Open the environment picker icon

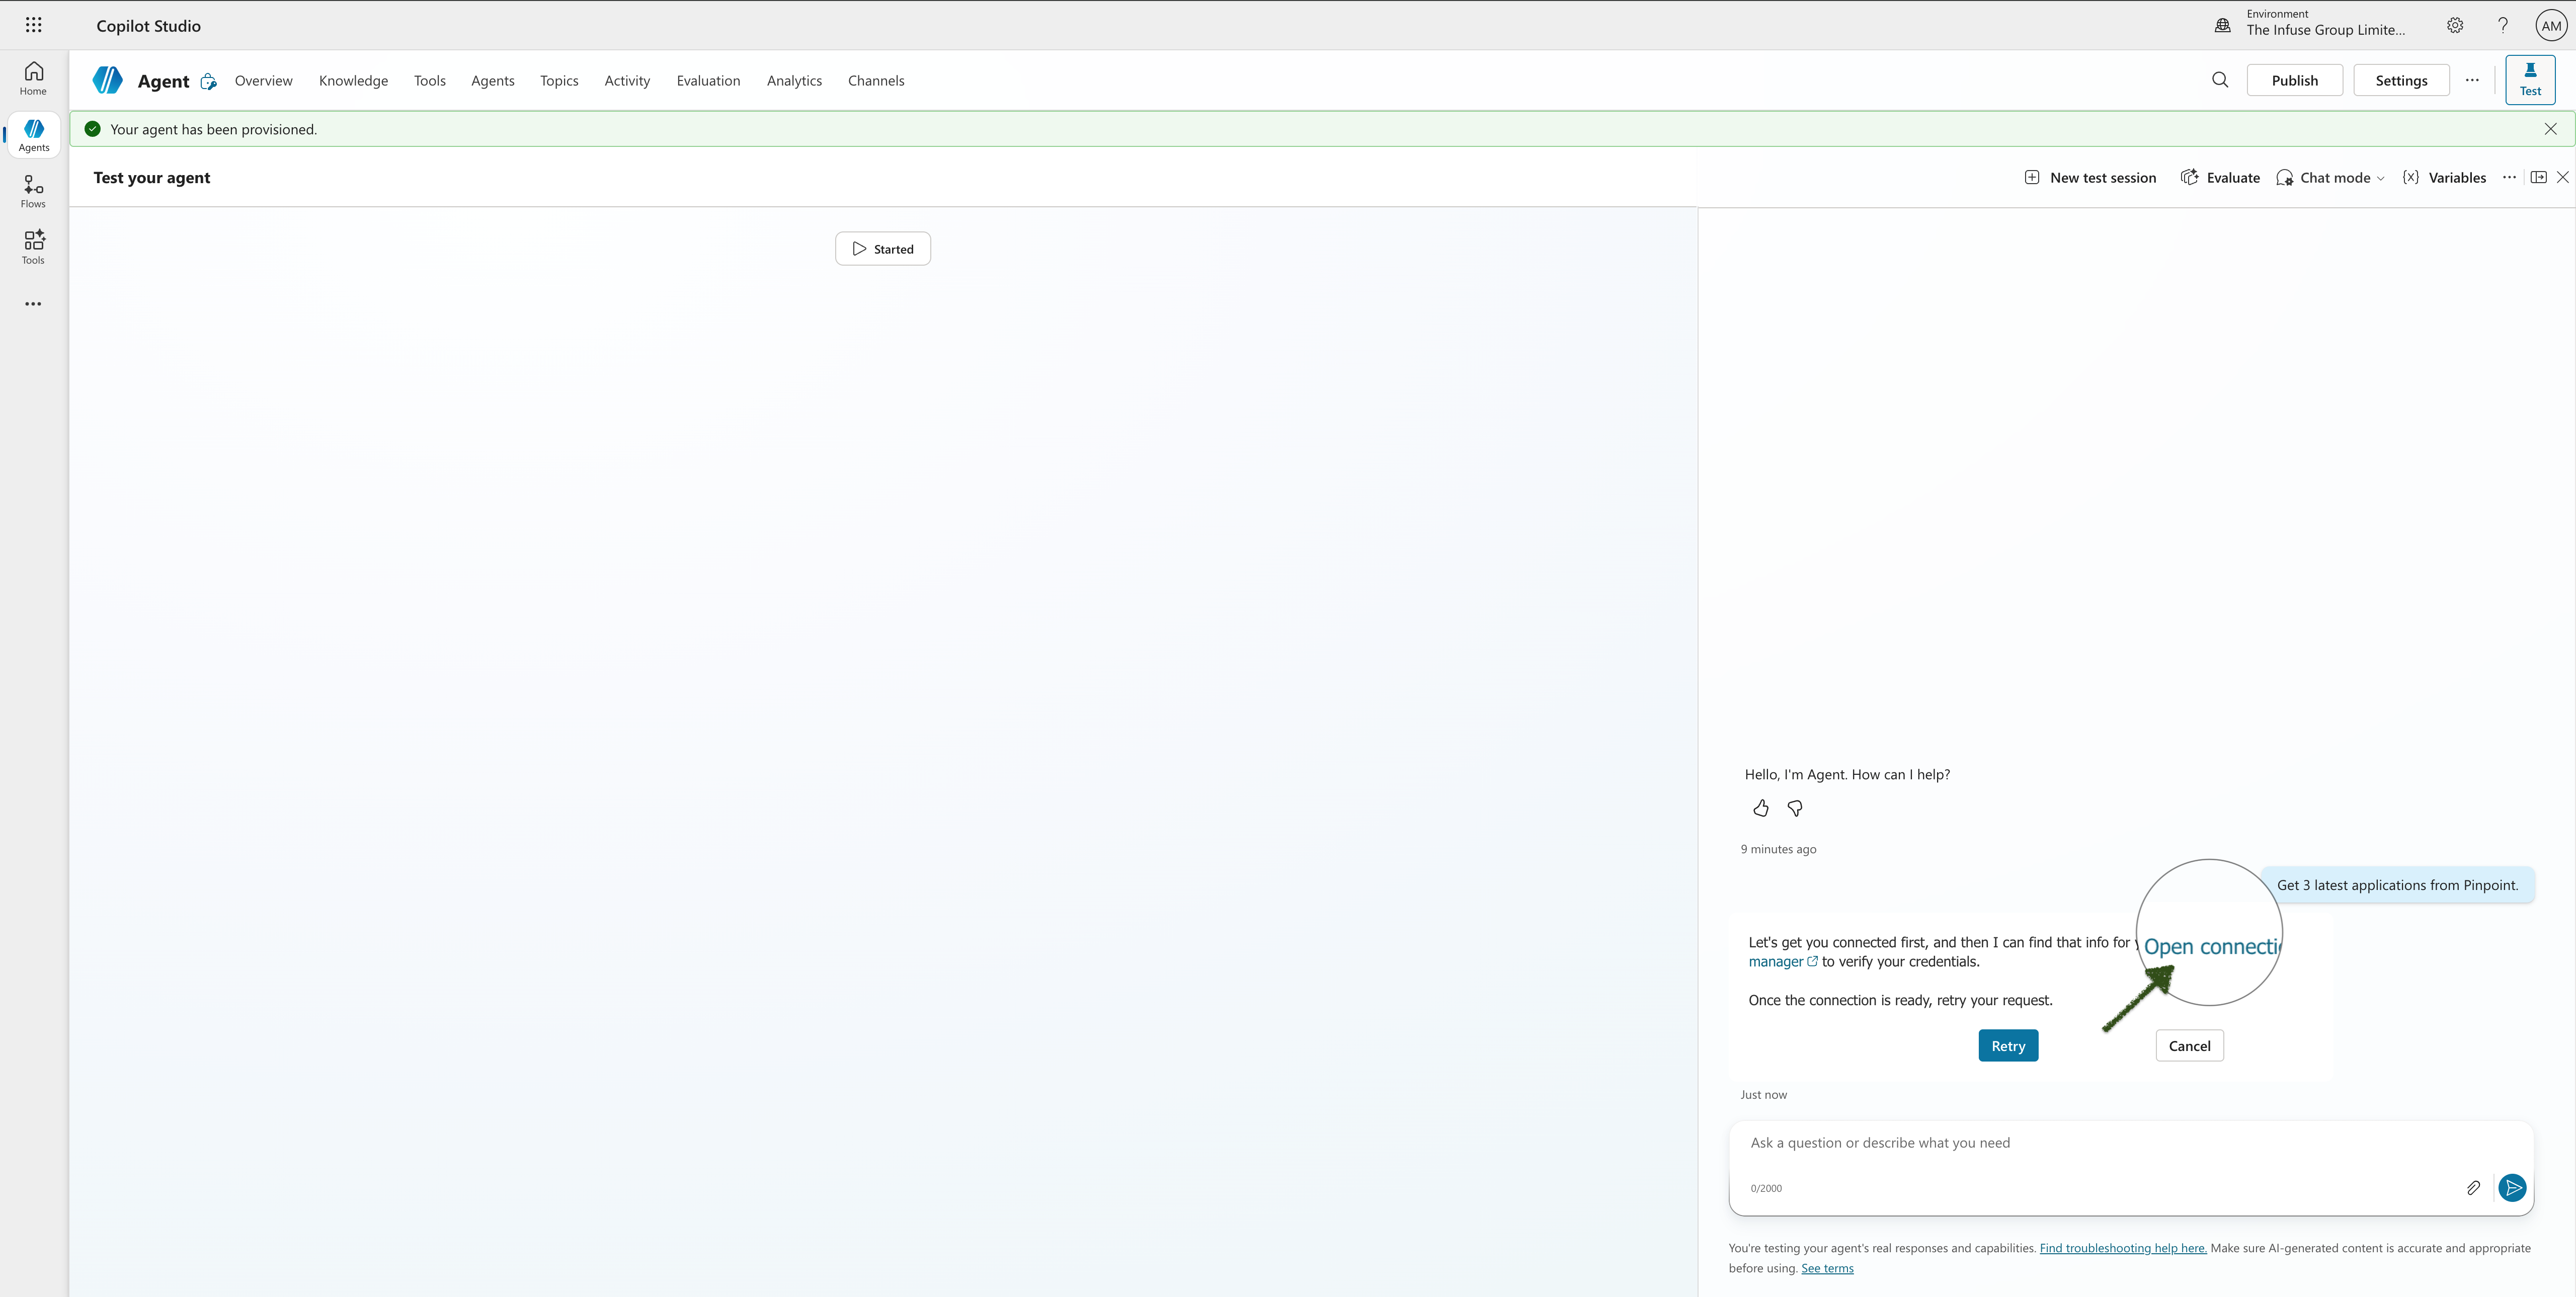coord(2222,26)
